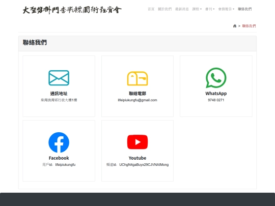Click the yellow mailbox email icon

[x=137, y=78]
